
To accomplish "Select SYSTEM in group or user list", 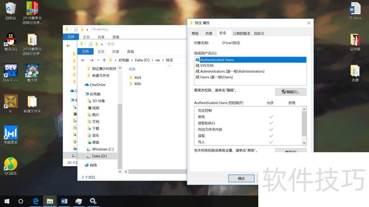I will click(x=207, y=65).
